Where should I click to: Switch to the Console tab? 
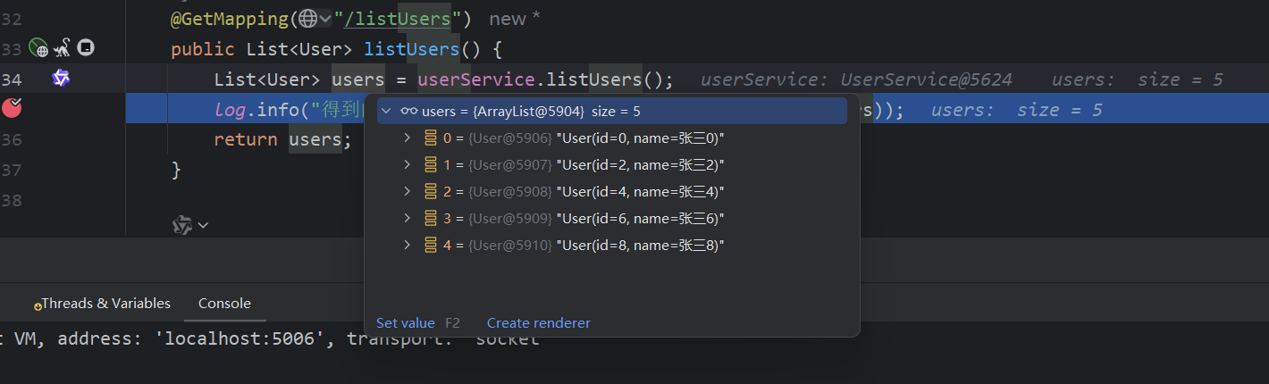coord(224,304)
